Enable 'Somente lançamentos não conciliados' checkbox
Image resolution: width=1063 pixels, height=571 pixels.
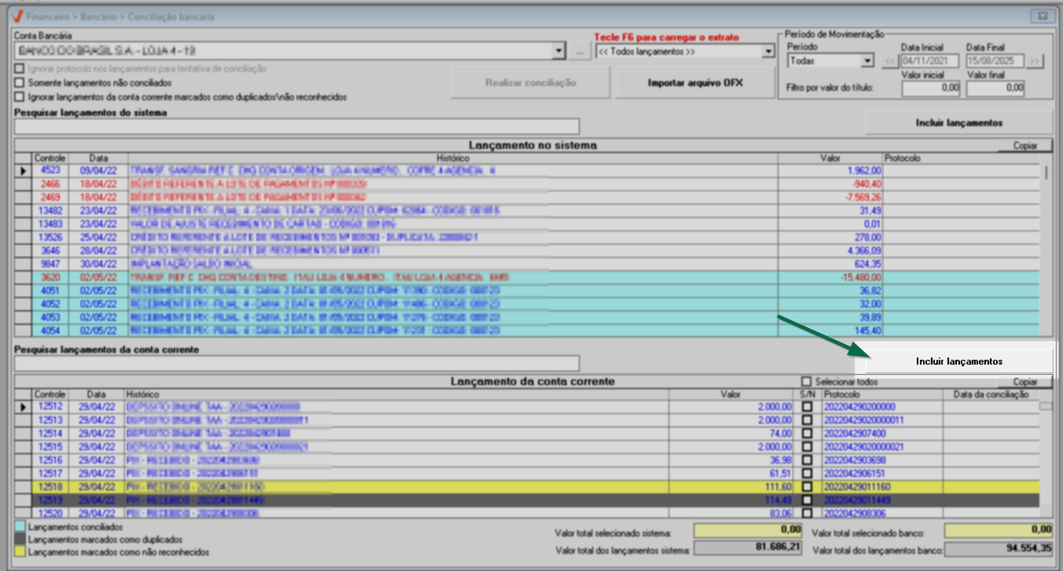pyautogui.click(x=19, y=83)
